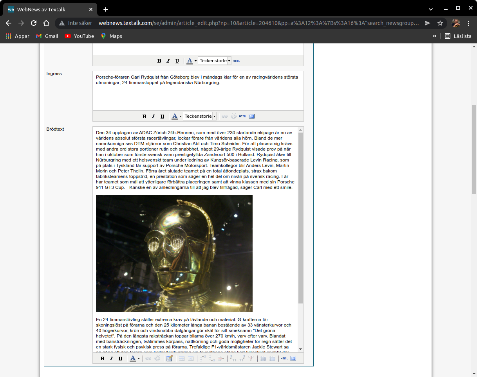The image size is (477, 377).
Task: Show hidden bookmarks with the chevron
Action: pos(435,36)
